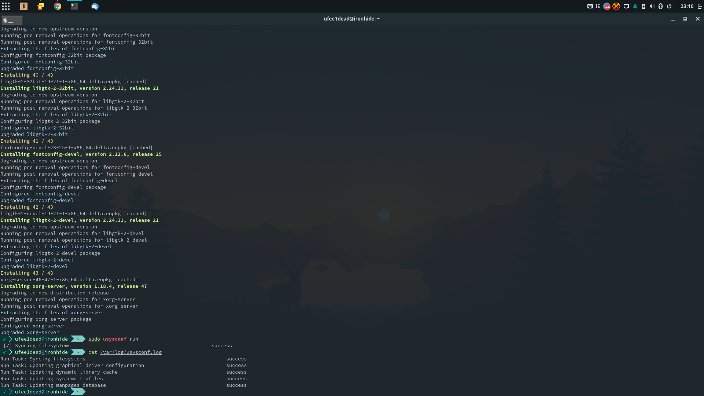This screenshot has width=704, height=396.
Task: Open the applications grid menu
Action: [x=6, y=6]
